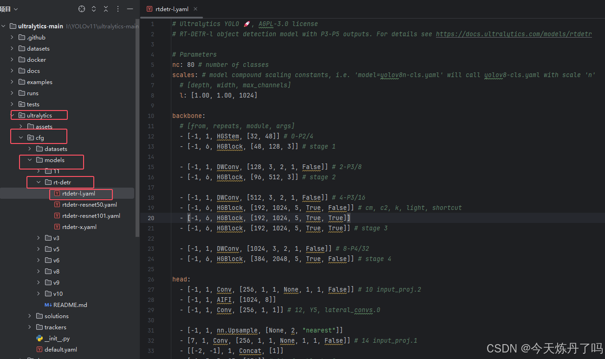This screenshot has width=605, height=359.
Task: Collapse the models folder chevron
Action: 30,160
